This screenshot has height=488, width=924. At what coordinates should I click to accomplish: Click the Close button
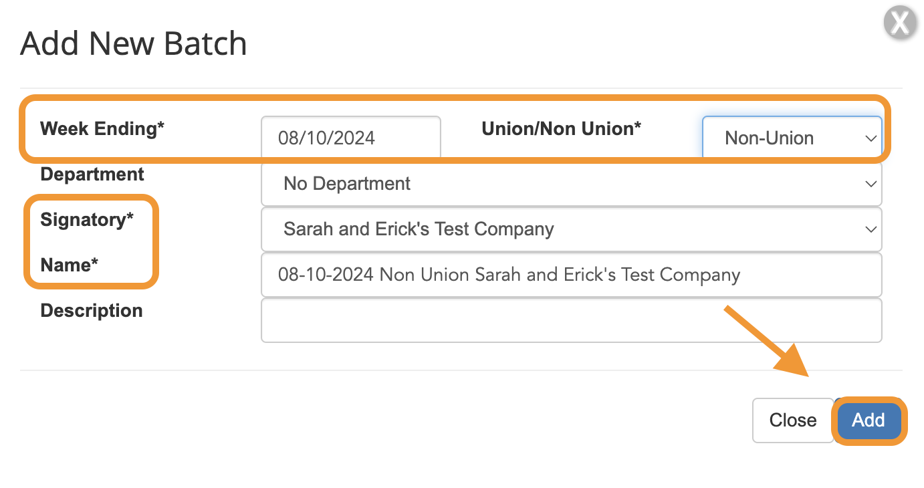pos(793,420)
